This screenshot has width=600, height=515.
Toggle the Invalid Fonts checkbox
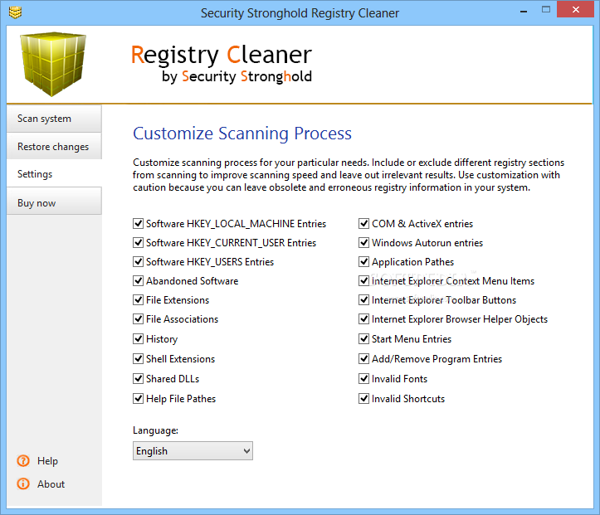364,378
